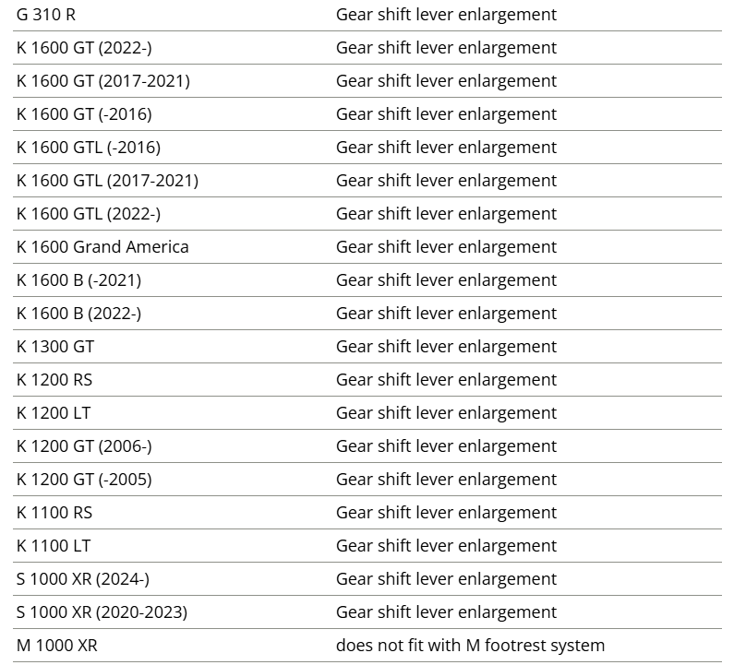Click the G 310 R model row
This screenshot has width=734, height=665.
[x=46, y=15]
